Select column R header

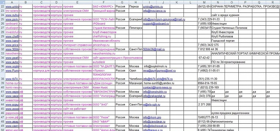pyautogui.click(x=273, y=2)
